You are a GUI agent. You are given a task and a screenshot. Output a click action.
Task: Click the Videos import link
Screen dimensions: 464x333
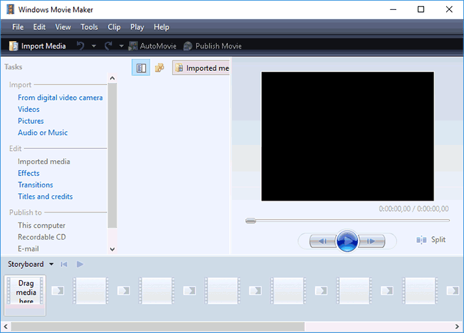[x=29, y=109]
